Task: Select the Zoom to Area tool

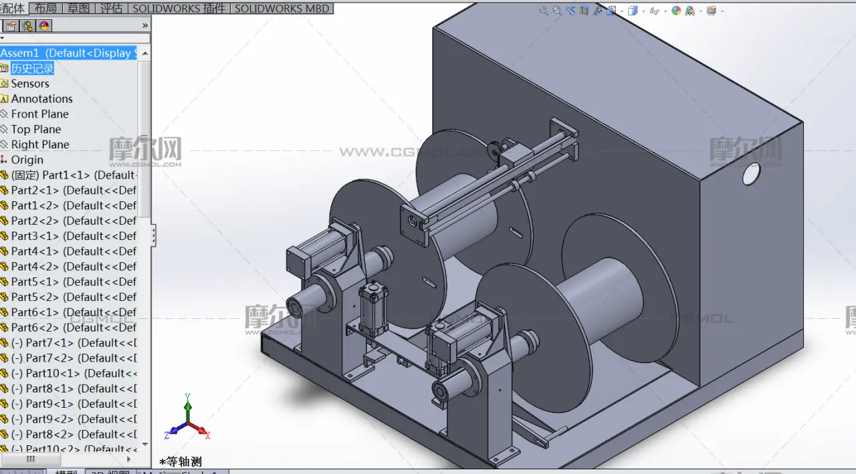Action: tap(556, 11)
